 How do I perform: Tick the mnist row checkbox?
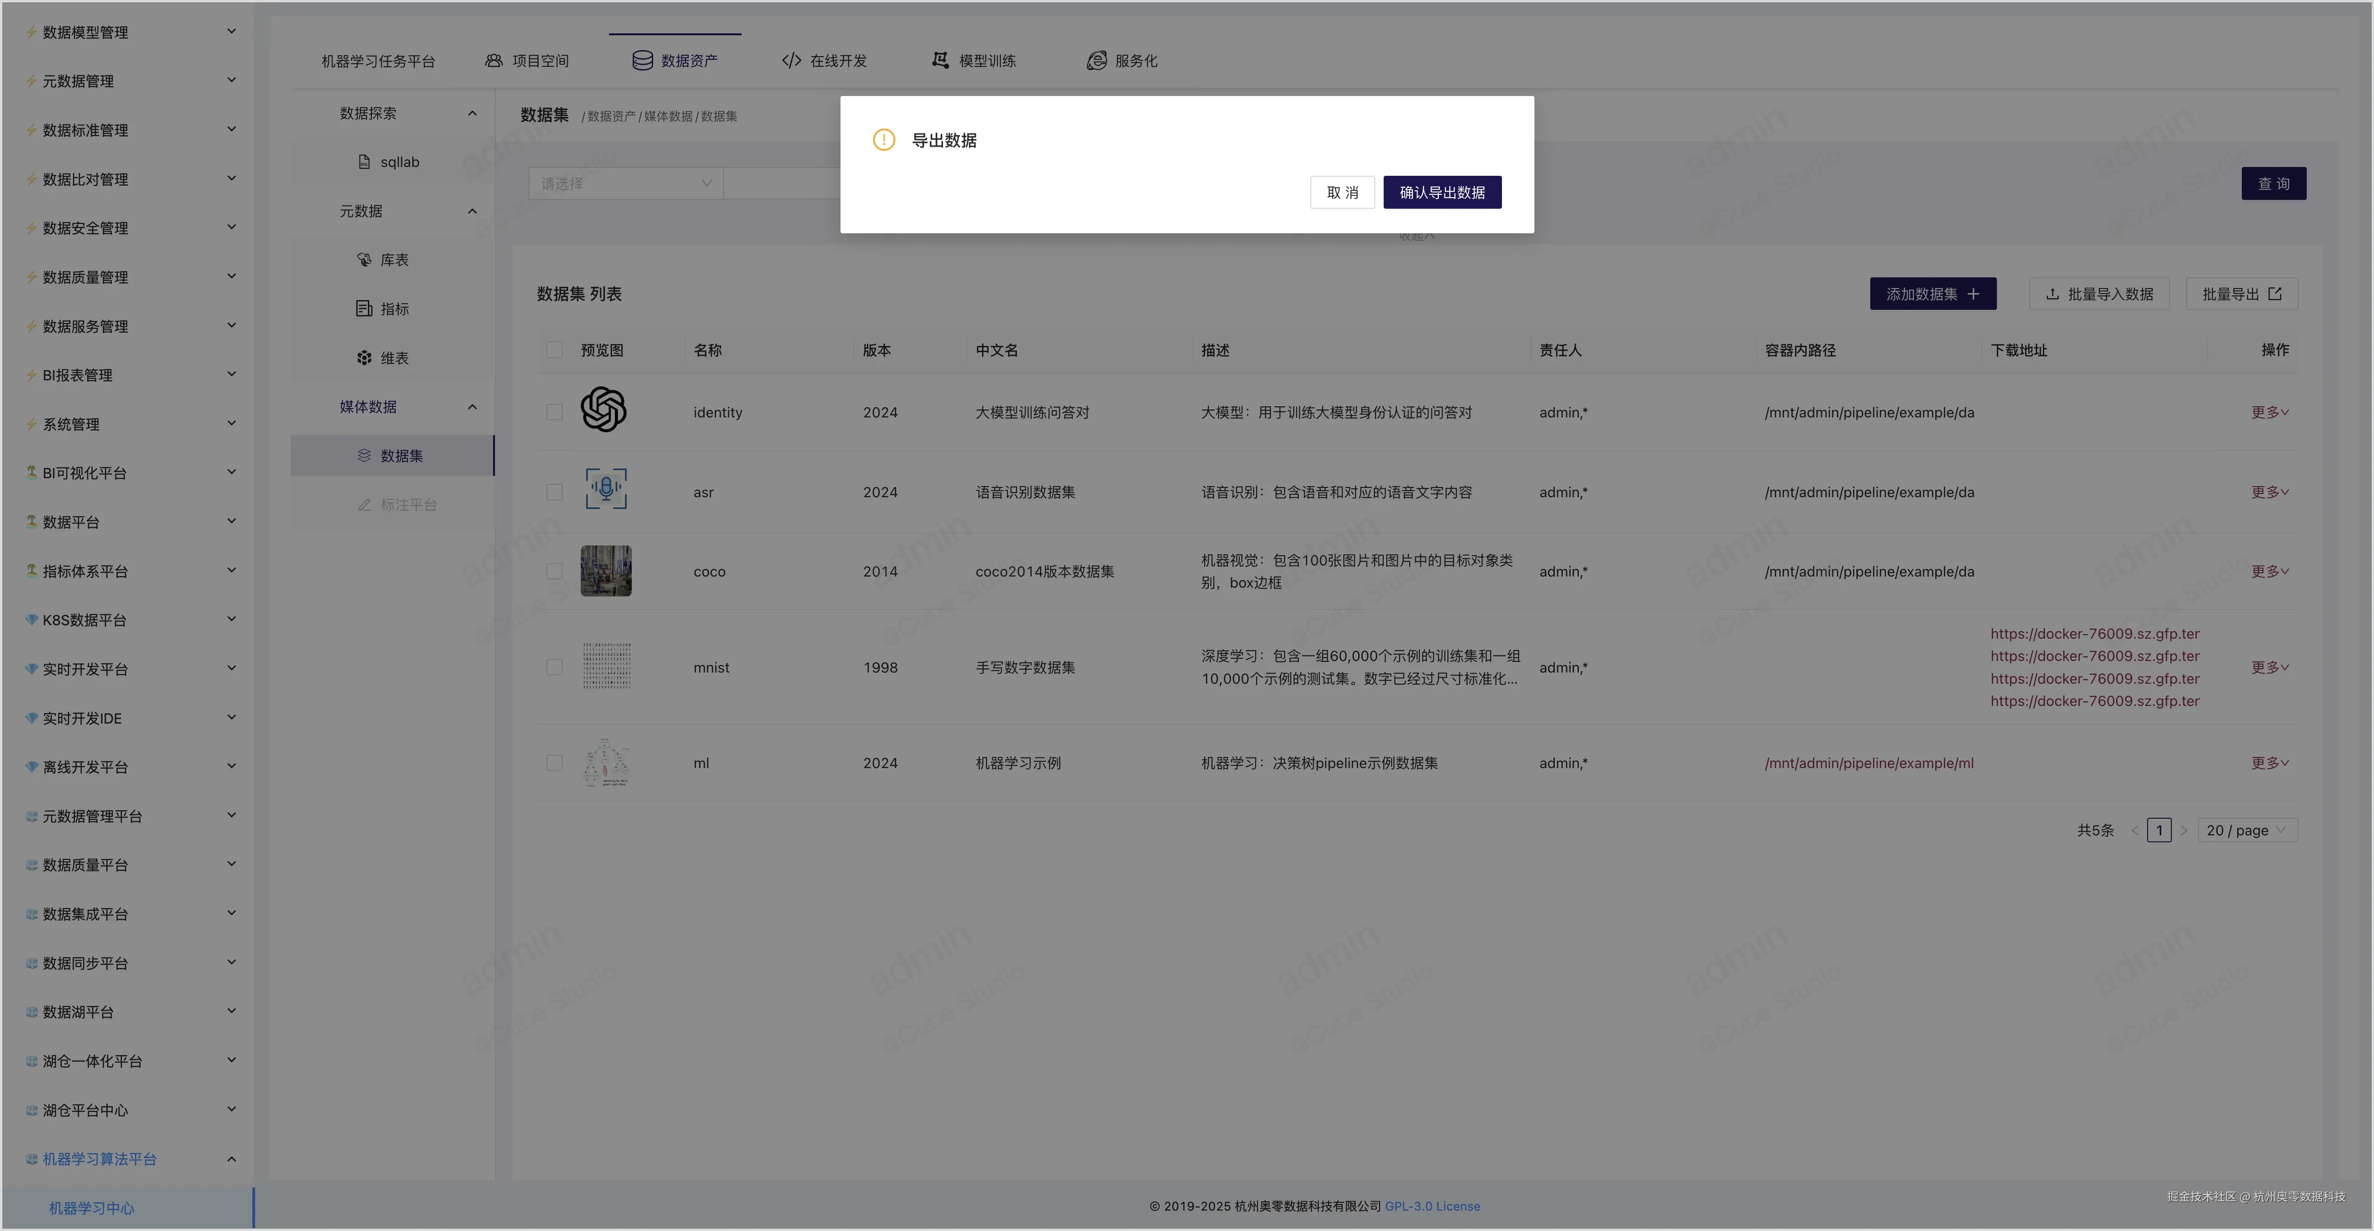(554, 667)
